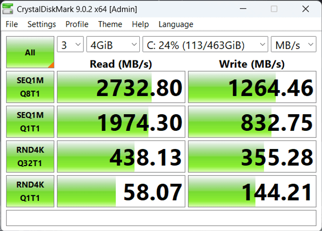Run all benchmarks with the All button
The height and width of the screenshot is (231, 322).
tap(30, 52)
